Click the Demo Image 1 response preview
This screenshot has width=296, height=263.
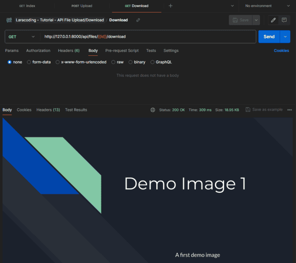tap(148, 190)
